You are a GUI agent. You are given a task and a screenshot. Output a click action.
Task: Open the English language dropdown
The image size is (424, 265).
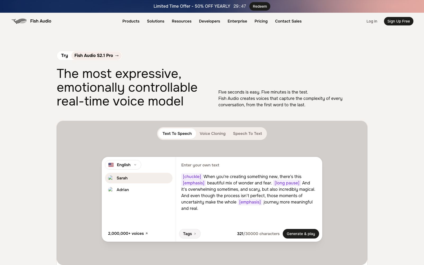tap(123, 165)
